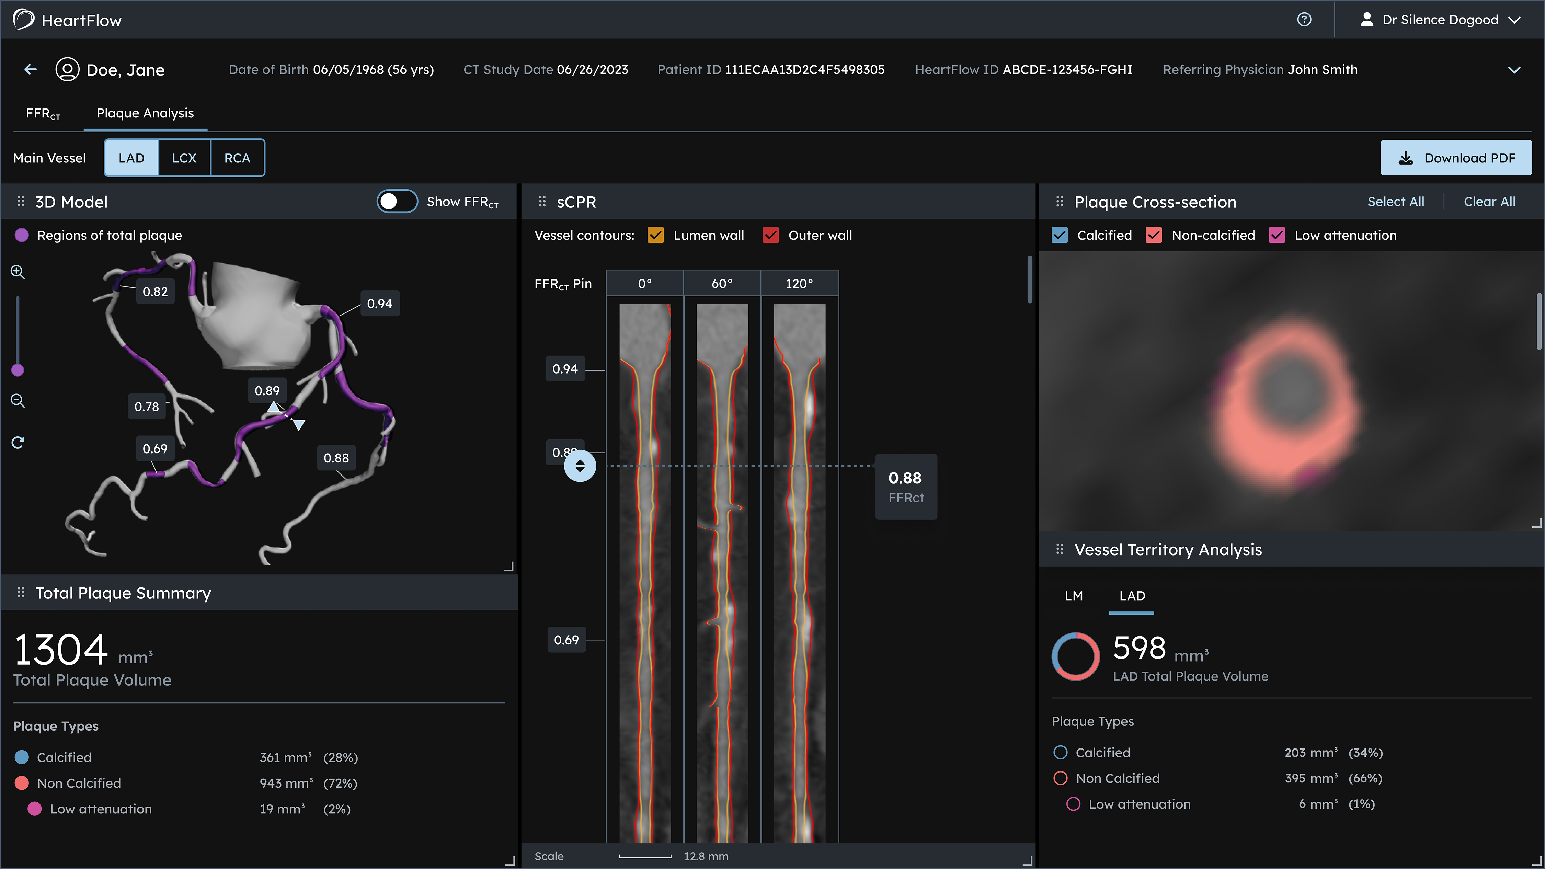Select the LM territory tab

click(x=1074, y=595)
